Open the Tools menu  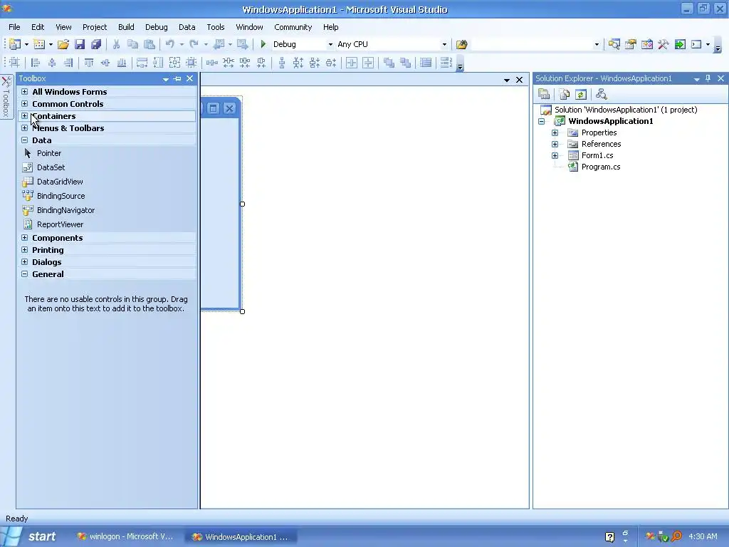pos(215,27)
